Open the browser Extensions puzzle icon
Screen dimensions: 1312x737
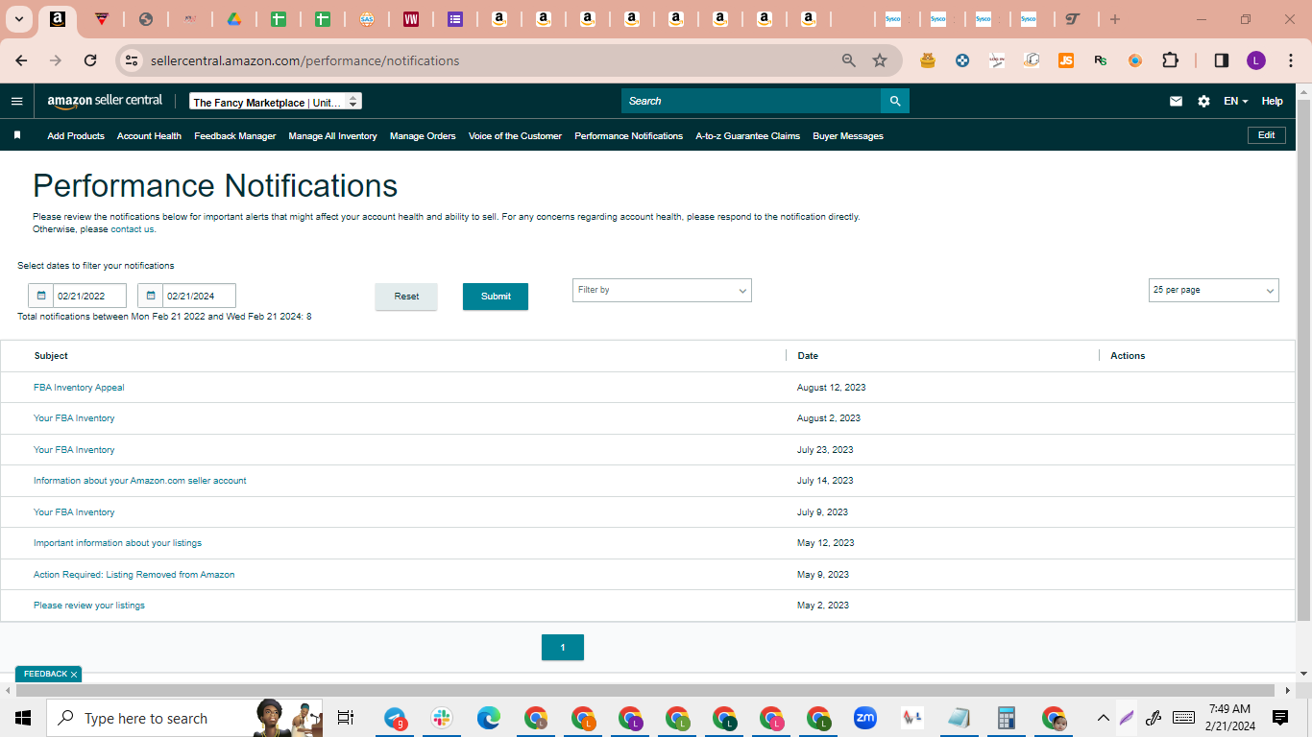pyautogui.click(x=1170, y=60)
